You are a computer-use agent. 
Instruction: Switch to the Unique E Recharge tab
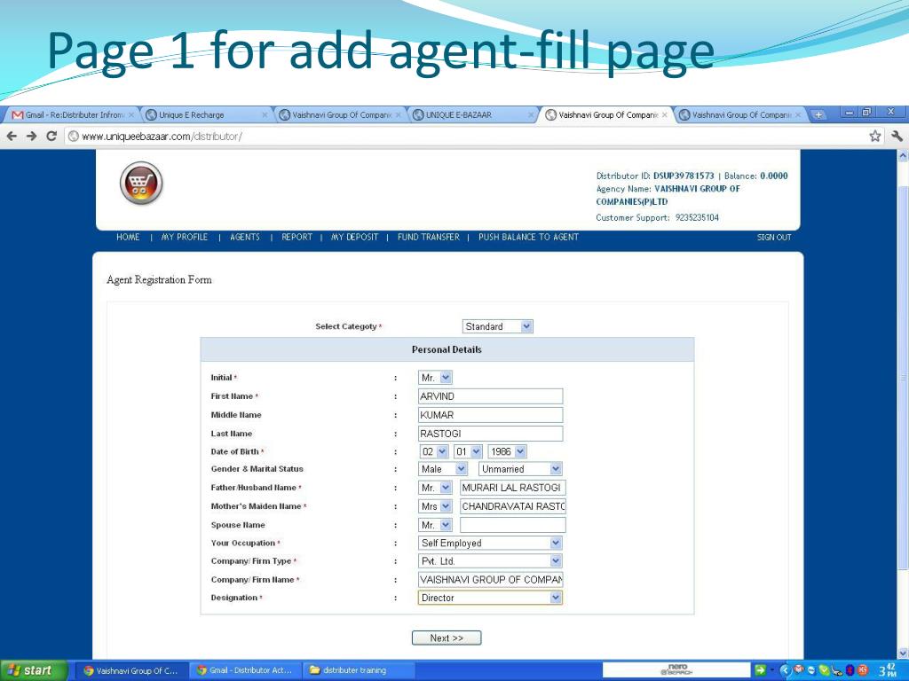206,114
